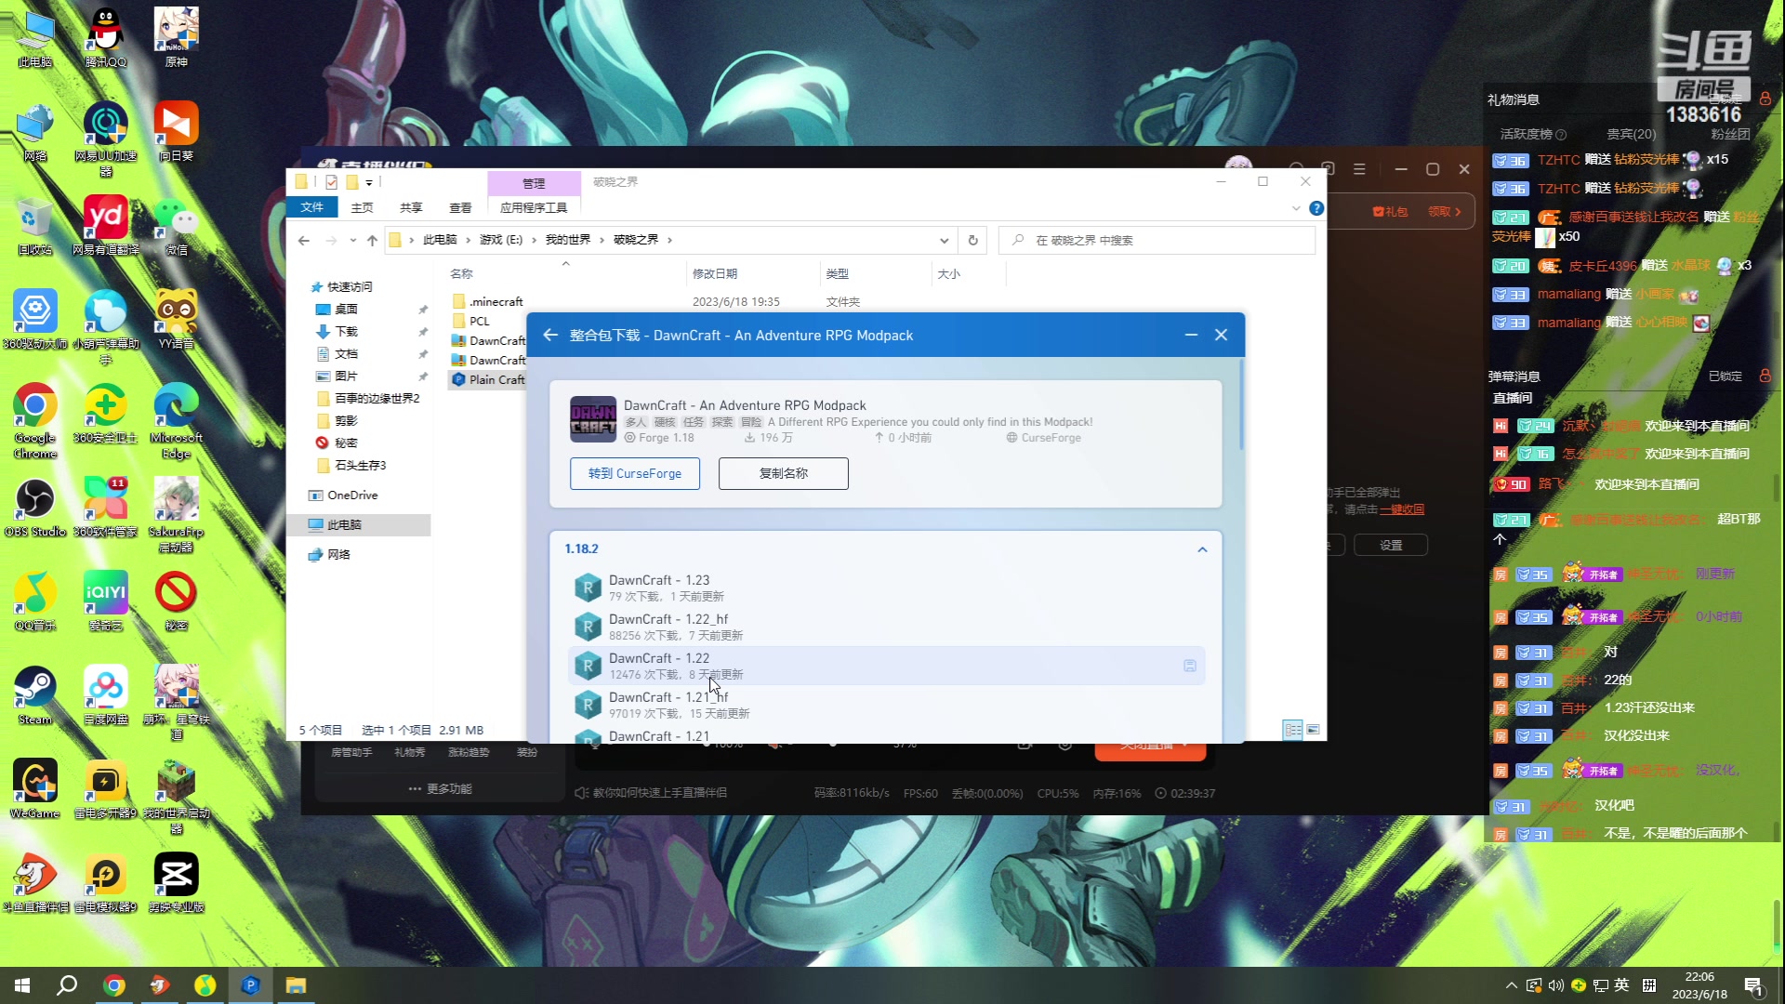Open the Recycle Bin desktop icon

(35, 225)
